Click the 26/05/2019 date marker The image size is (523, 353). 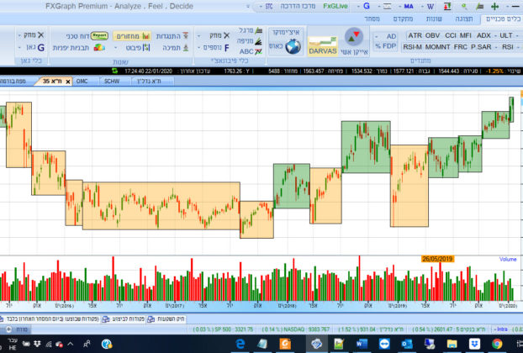(437, 259)
